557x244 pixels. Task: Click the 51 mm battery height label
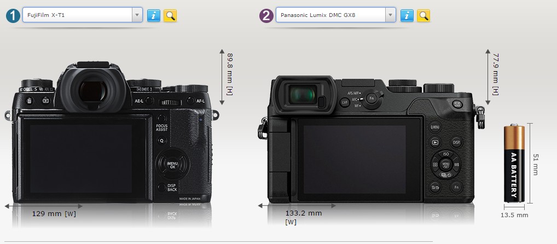click(535, 164)
